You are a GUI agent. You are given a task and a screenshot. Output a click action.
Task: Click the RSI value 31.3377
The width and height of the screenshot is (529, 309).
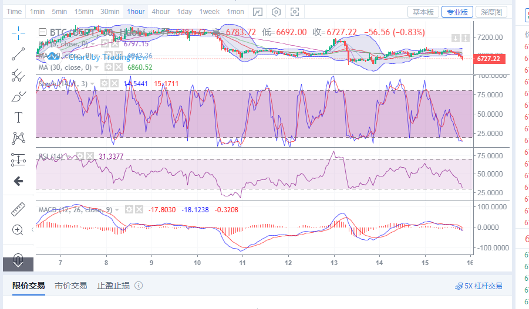(x=111, y=157)
